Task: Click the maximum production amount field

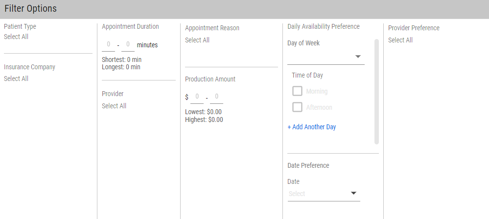Action: point(217,97)
